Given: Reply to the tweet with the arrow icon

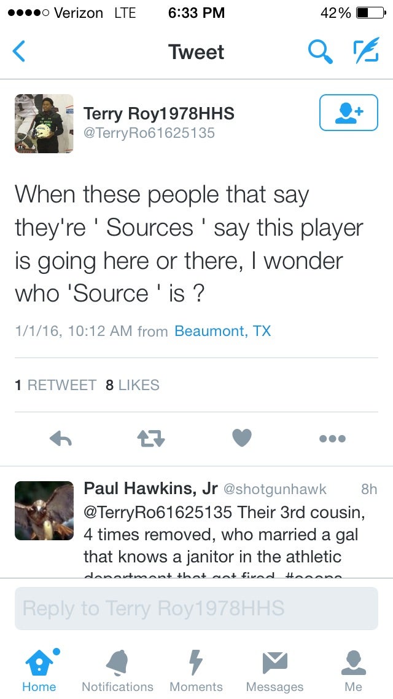Looking at the screenshot, I should point(61,439).
